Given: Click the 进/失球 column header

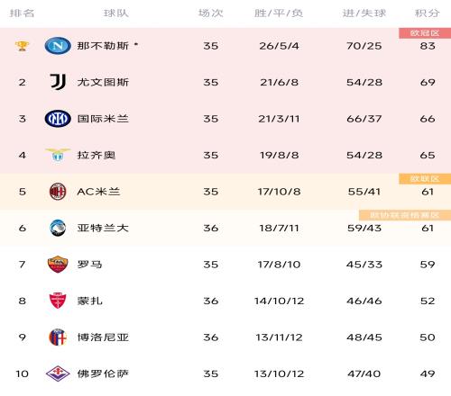Looking at the screenshot, I should [364, 13].
